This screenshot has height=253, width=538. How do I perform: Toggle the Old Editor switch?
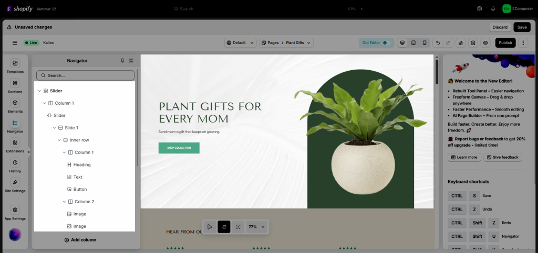click(x=387, y=43)
